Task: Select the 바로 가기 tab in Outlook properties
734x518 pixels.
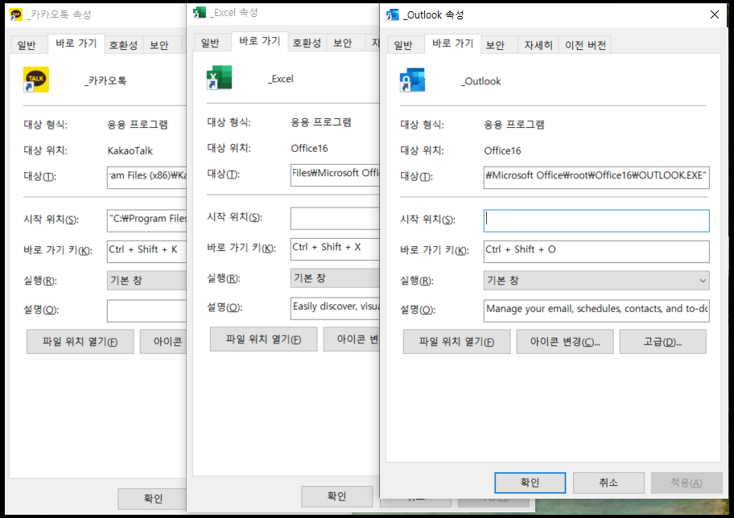Action: coord(452,43)
